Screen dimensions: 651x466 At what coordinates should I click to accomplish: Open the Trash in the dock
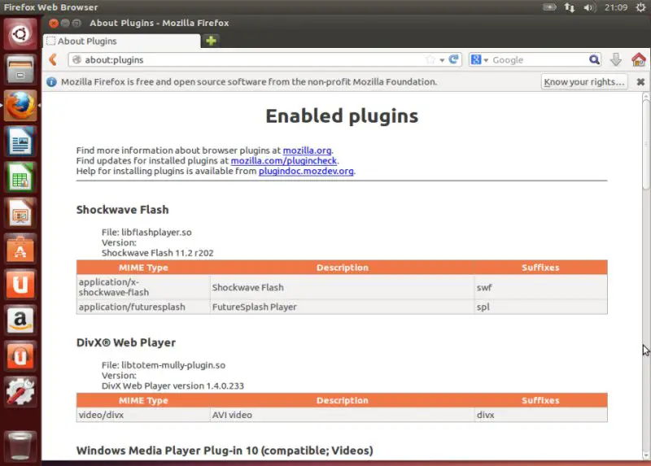20,446
